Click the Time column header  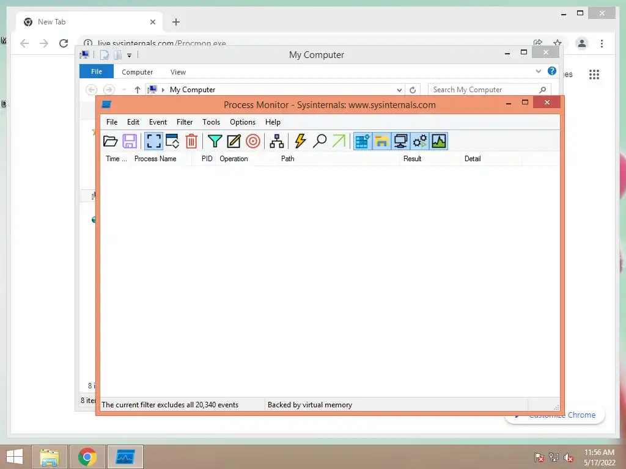[116, 159]
